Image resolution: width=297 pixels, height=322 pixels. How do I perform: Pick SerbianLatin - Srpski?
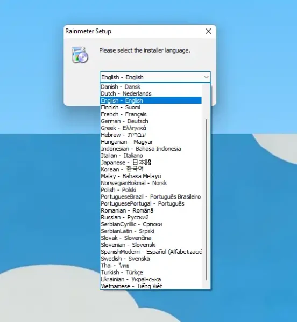[151, 231]
